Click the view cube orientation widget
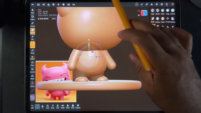The image size is (201, 113). pos(144,13)
